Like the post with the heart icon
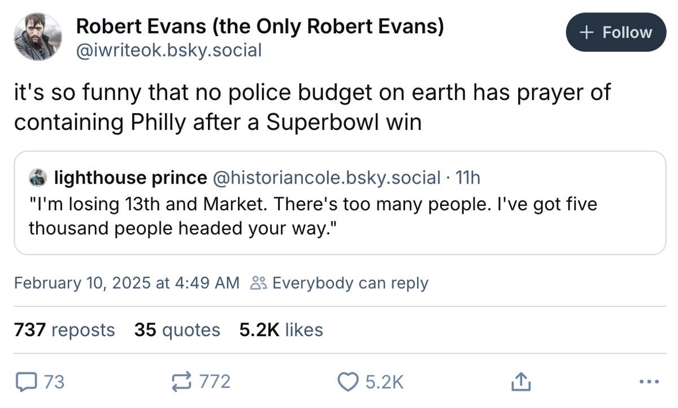The height and width of the screenshot is (408, 678). coord(349,381)
